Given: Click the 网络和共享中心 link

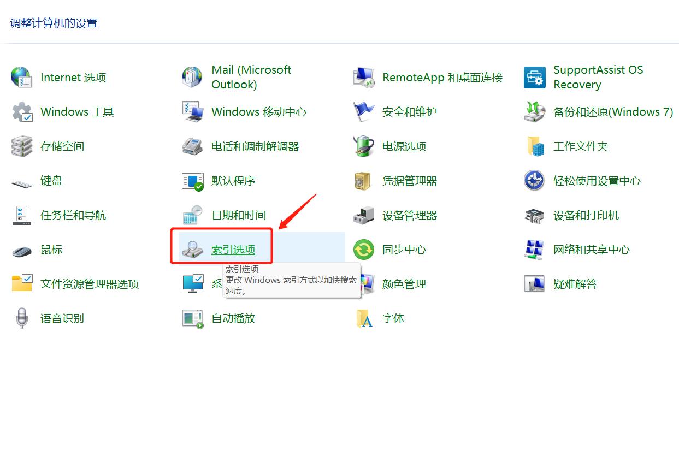Looking at the screenshot, I should [592, 250].
